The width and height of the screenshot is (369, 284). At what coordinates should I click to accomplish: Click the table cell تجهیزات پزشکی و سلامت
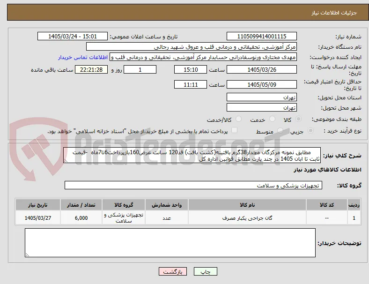point(124,218)
